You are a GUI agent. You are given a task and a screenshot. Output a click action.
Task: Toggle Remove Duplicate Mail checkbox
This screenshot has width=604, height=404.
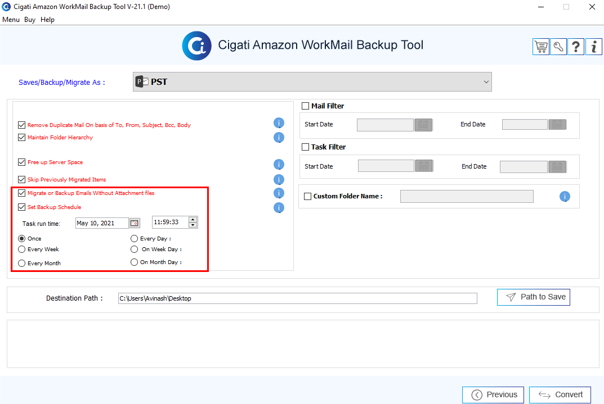click(x=21, y=125)
